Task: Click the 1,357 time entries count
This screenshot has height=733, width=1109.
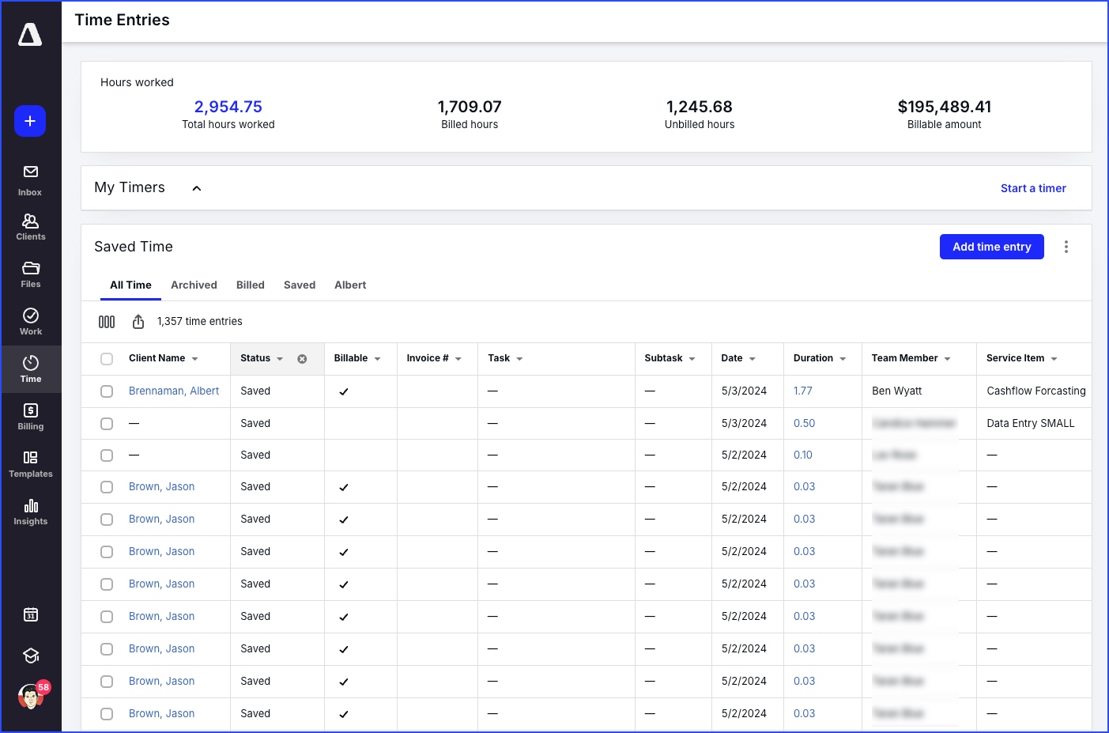Action: 200,322
